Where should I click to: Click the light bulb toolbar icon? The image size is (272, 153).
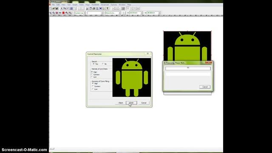pos(104,8)
